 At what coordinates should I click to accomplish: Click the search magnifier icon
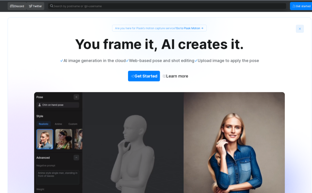tap(51, 6)
